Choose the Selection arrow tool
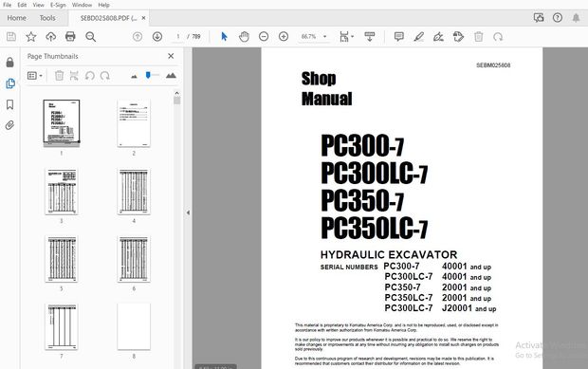 pyautogui.click(x=224, y=36)
